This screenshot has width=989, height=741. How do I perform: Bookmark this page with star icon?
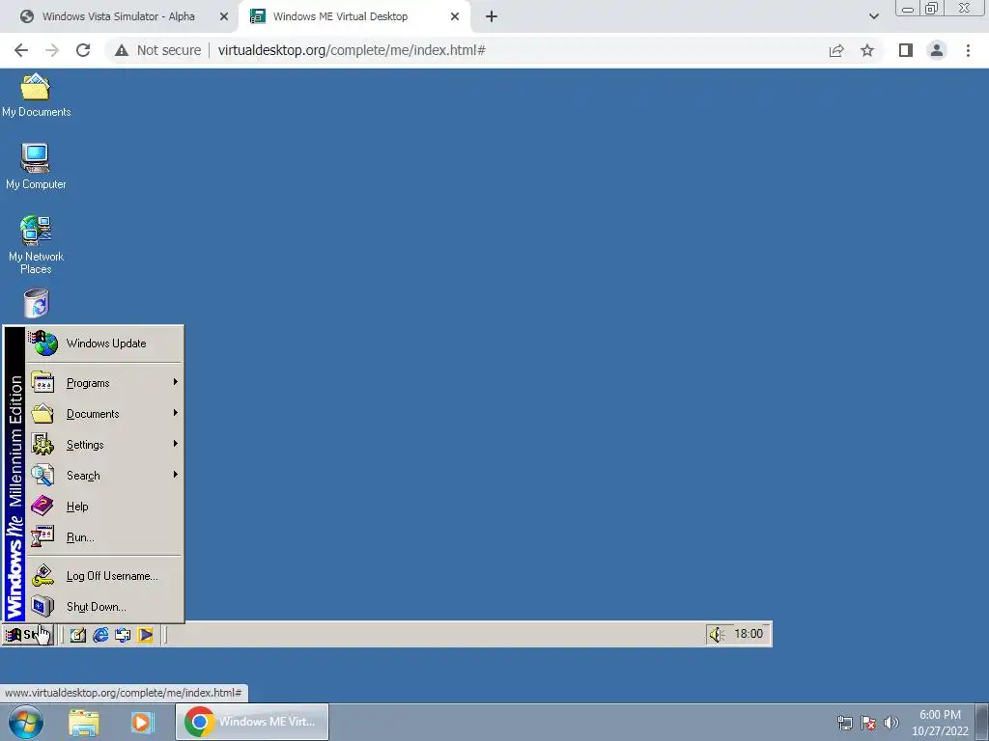(x=867, y=50)
